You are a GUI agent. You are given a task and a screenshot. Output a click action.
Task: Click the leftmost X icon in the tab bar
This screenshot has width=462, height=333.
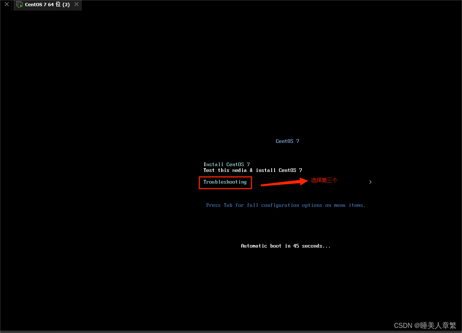pos(6,5)
